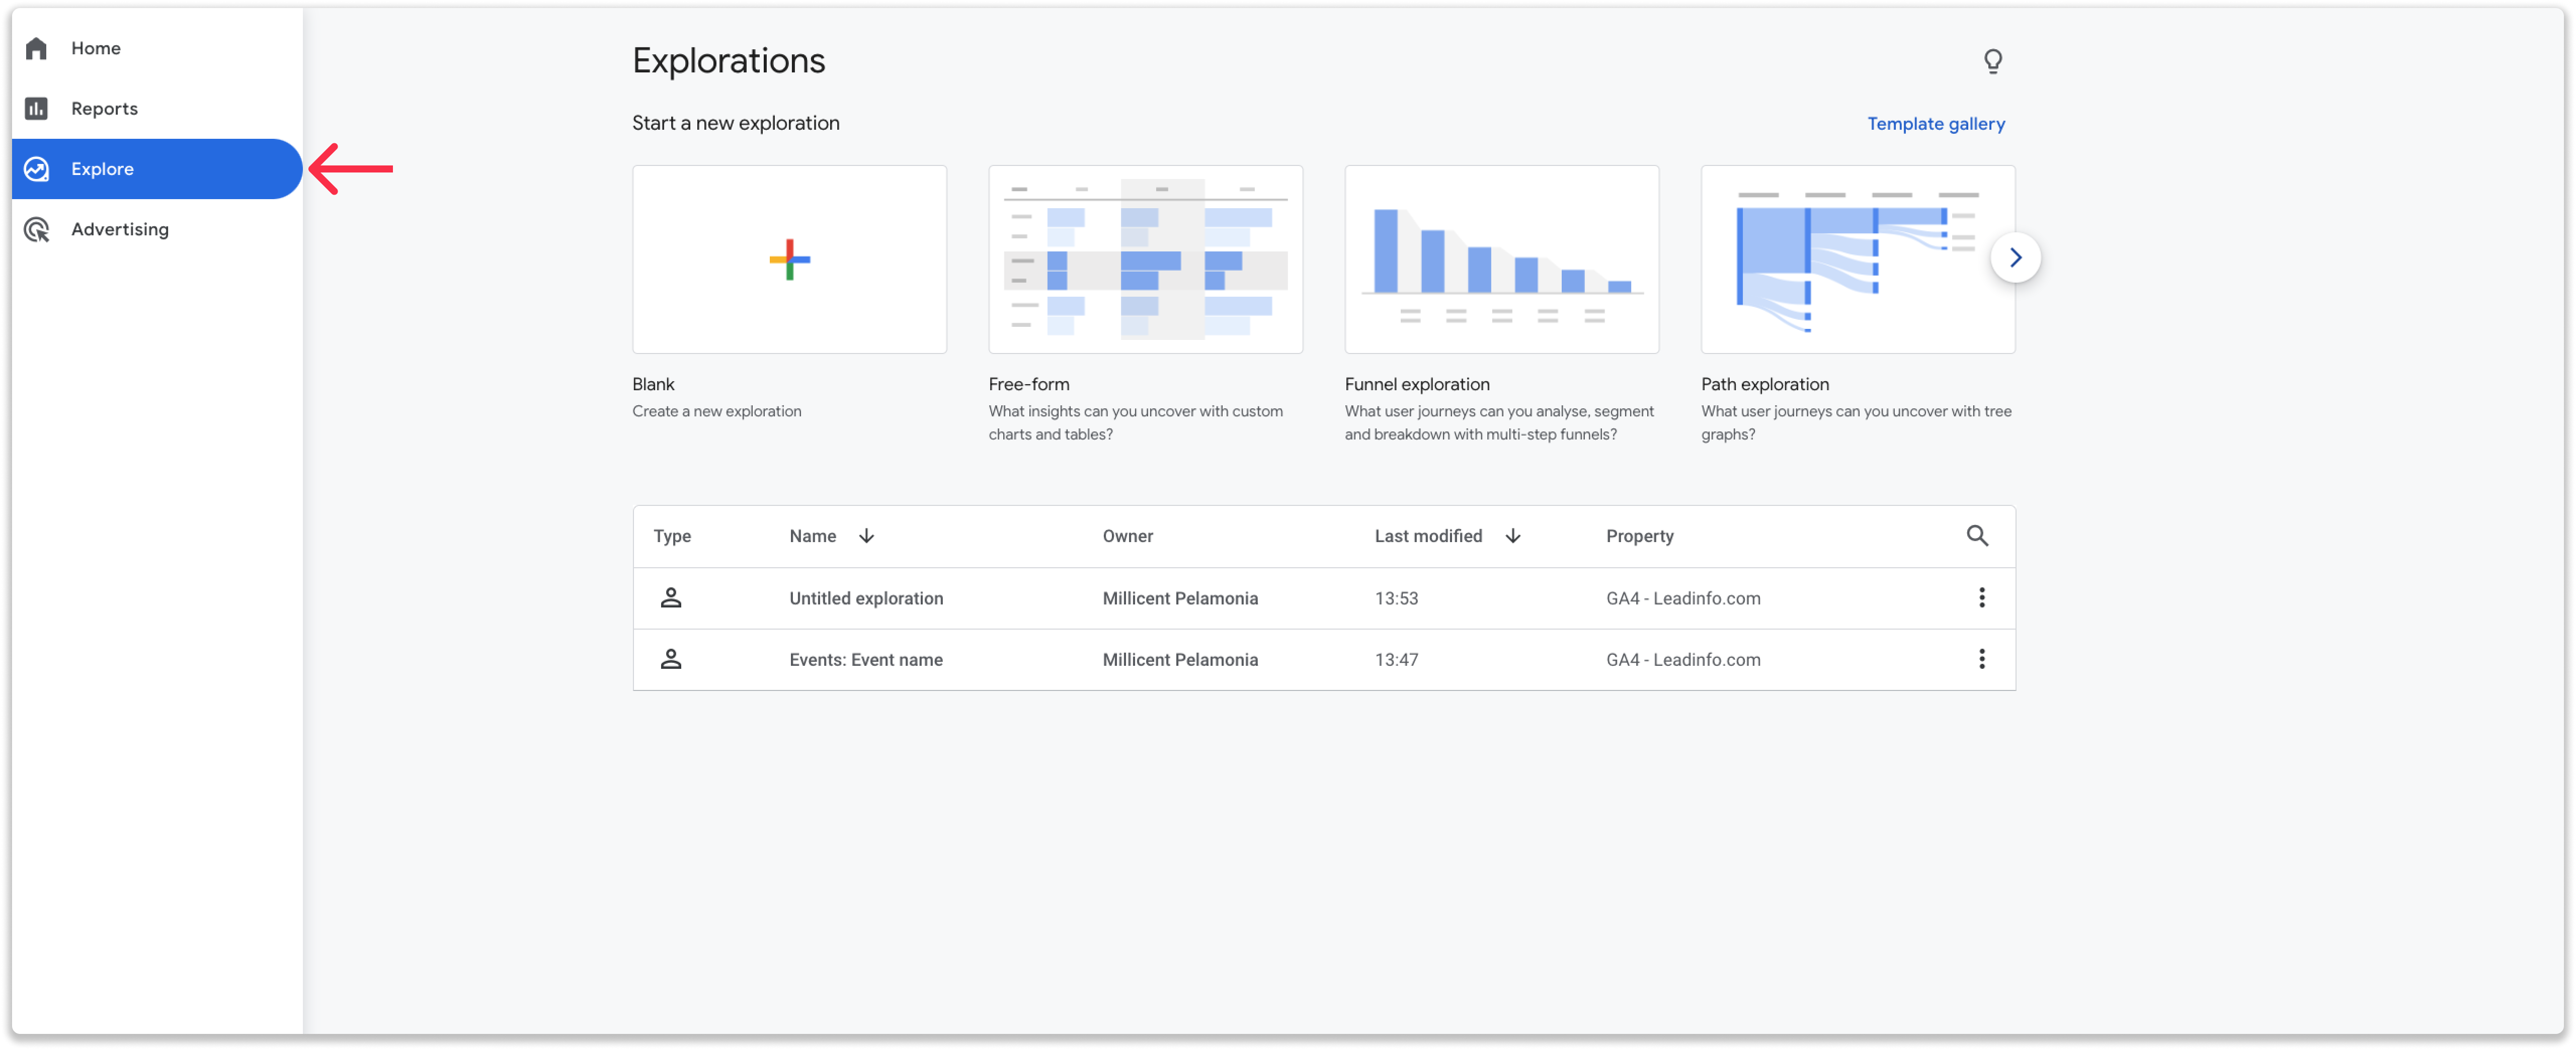The width and height of the screenshot is (2576, 1050).
Task: Select the Path exploration thumbnail
Action: (x=1857, y=259)
